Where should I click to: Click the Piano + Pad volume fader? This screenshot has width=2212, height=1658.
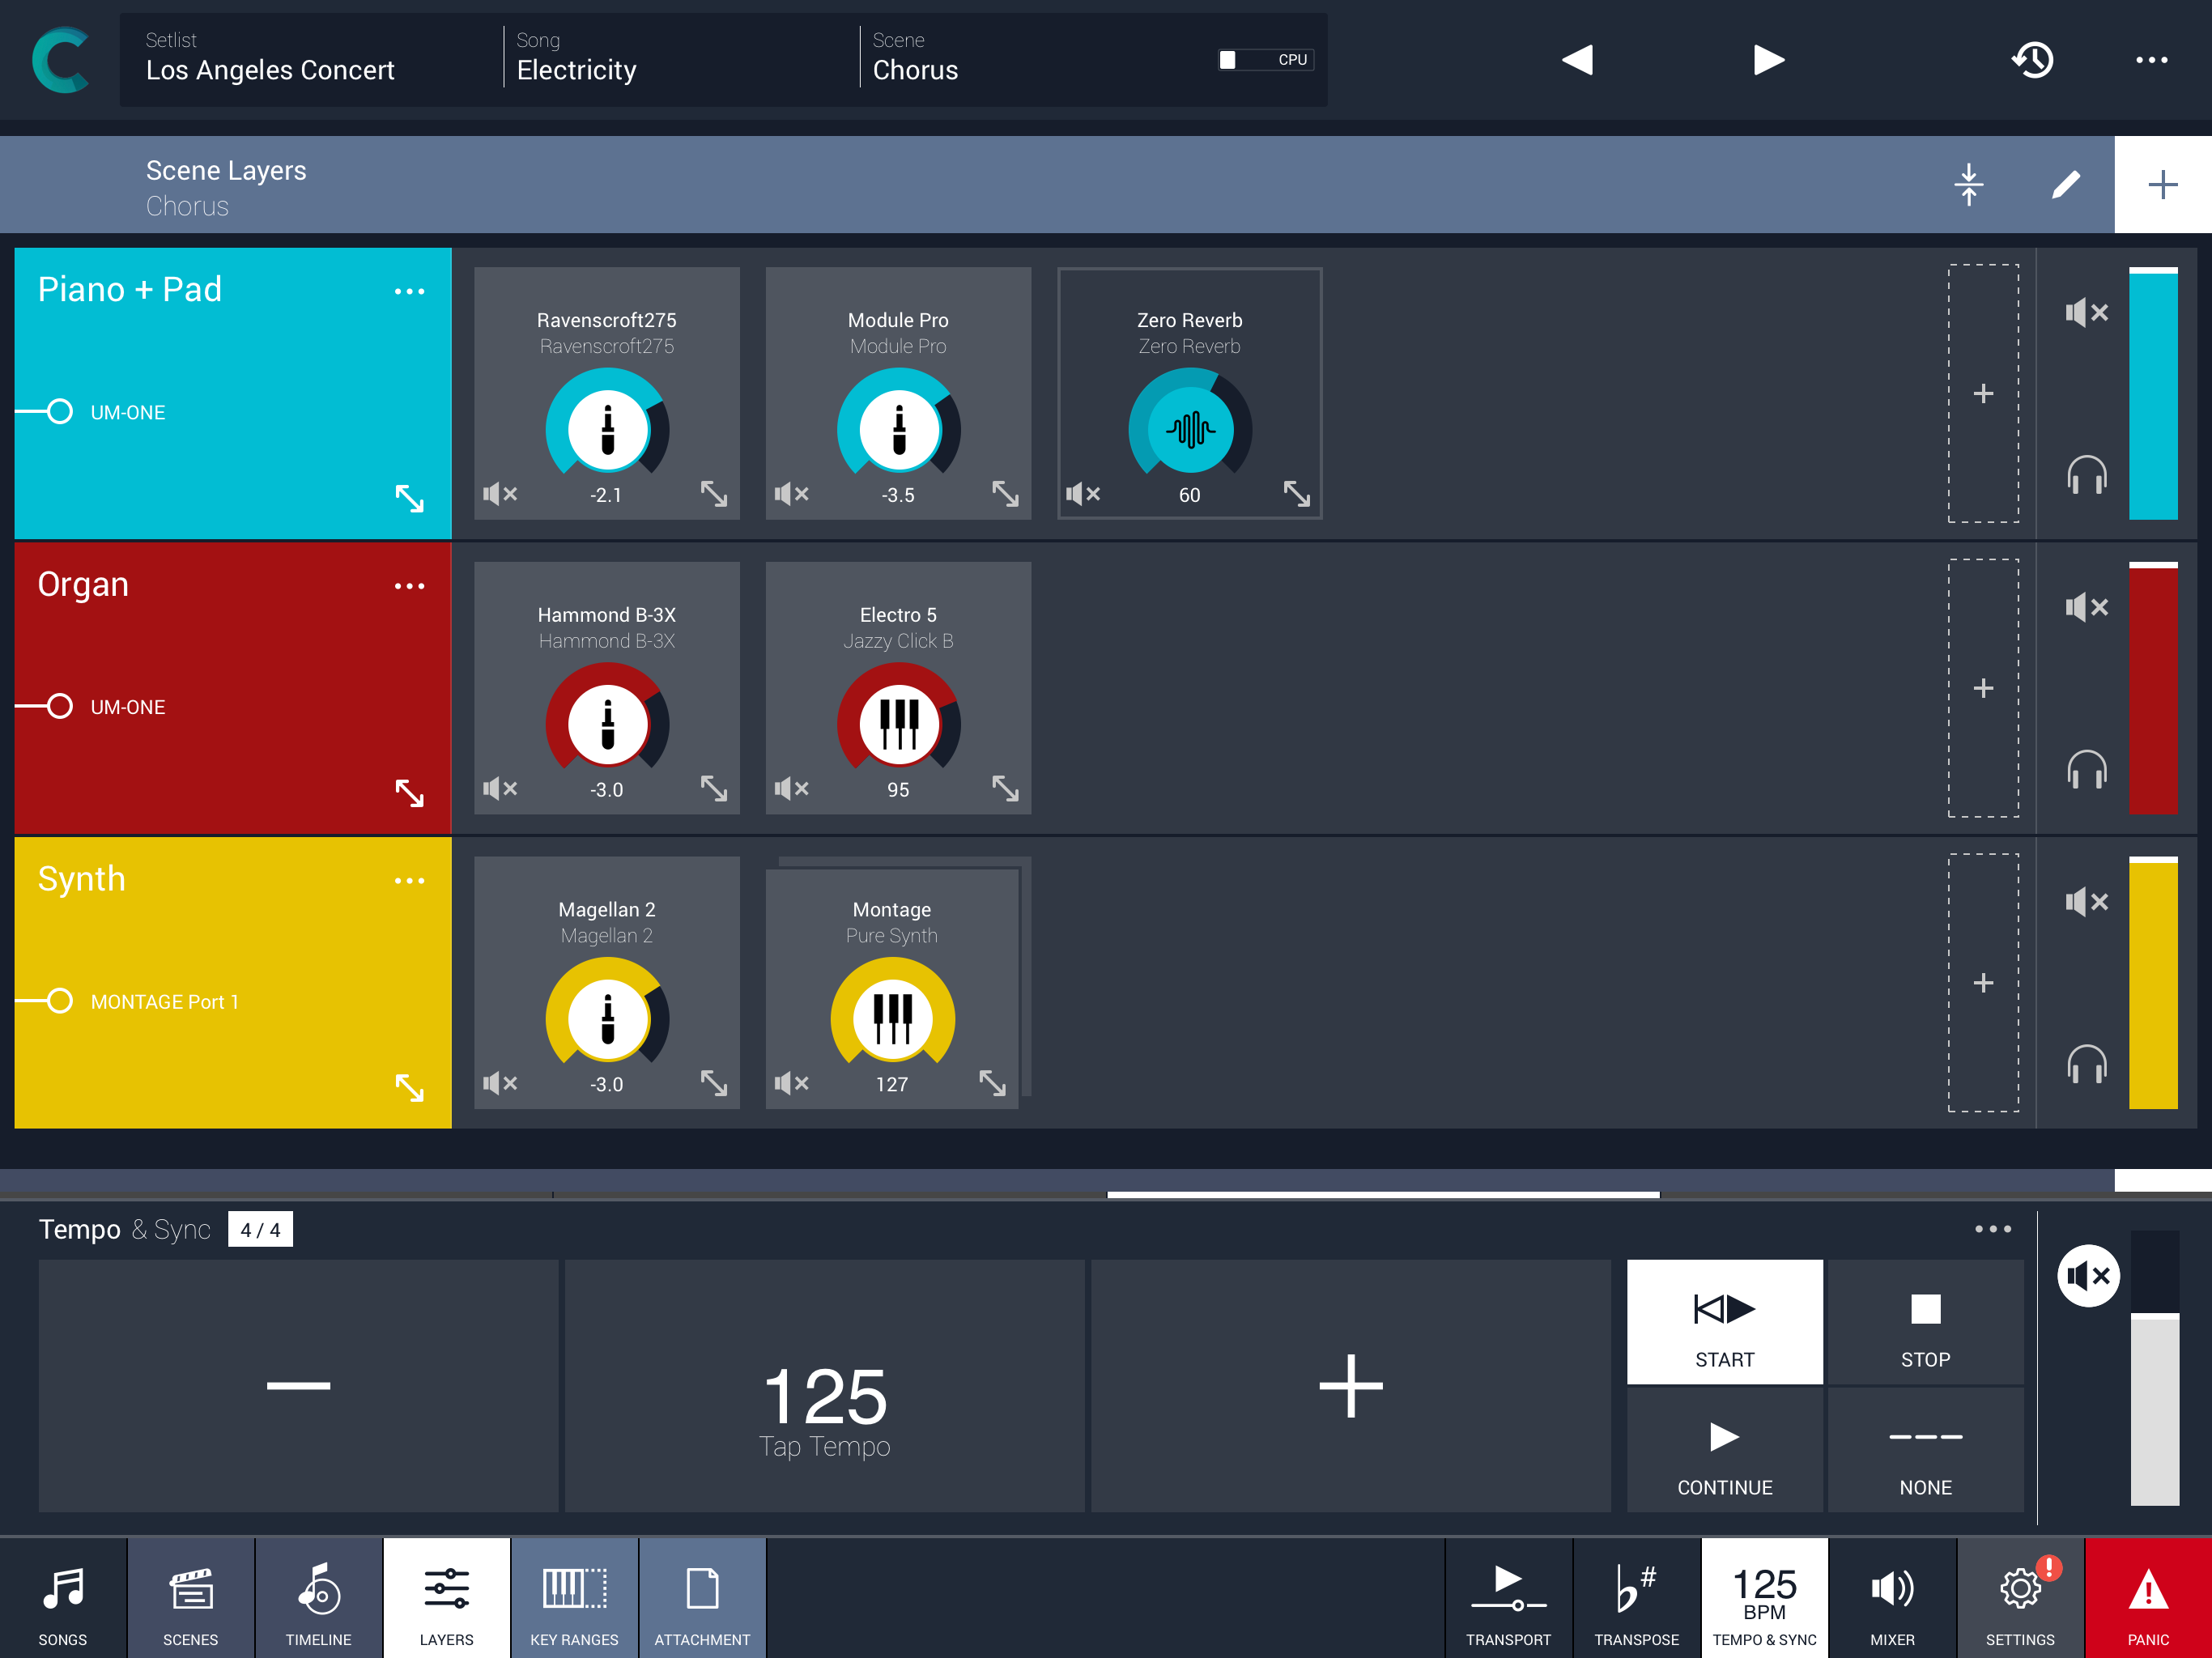pos(2152,394)
